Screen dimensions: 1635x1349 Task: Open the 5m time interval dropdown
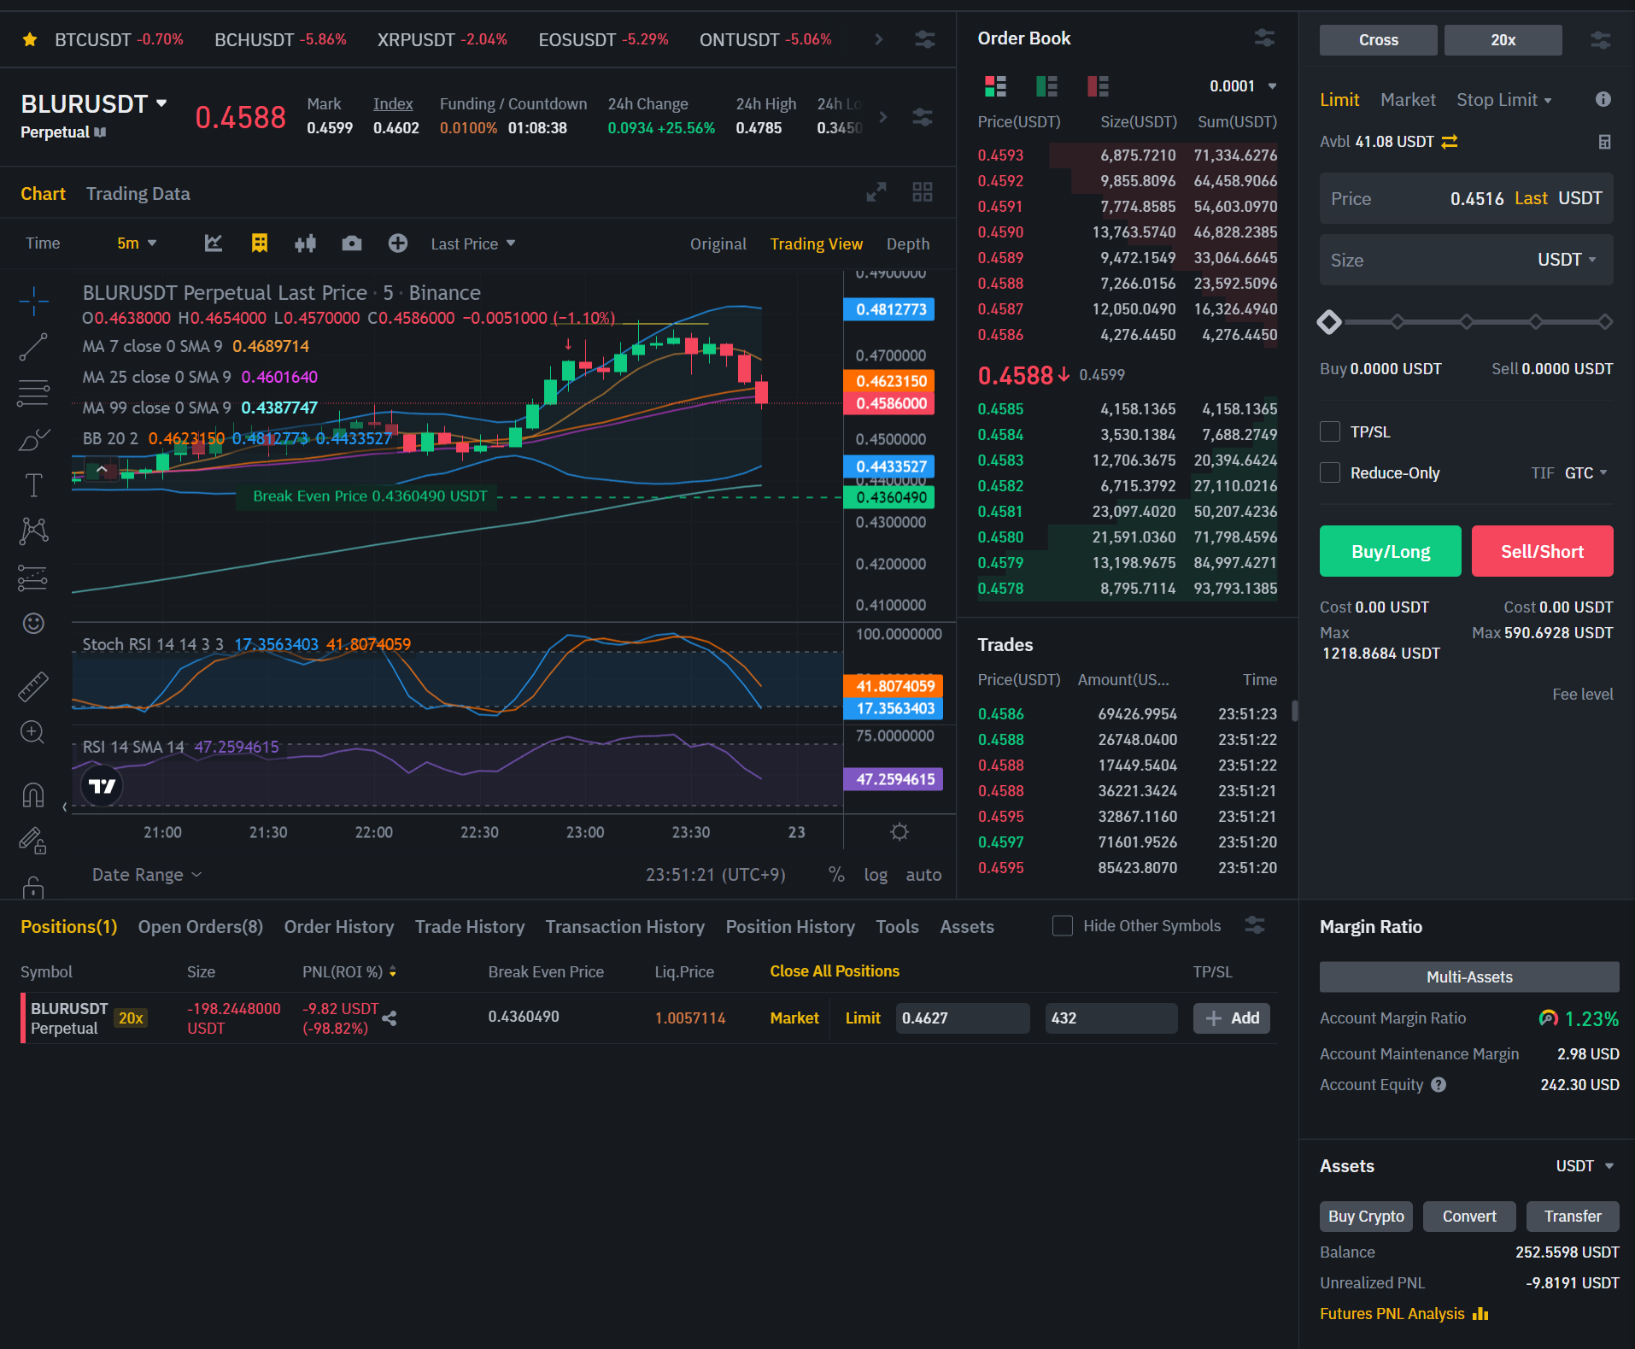point(137,243)
